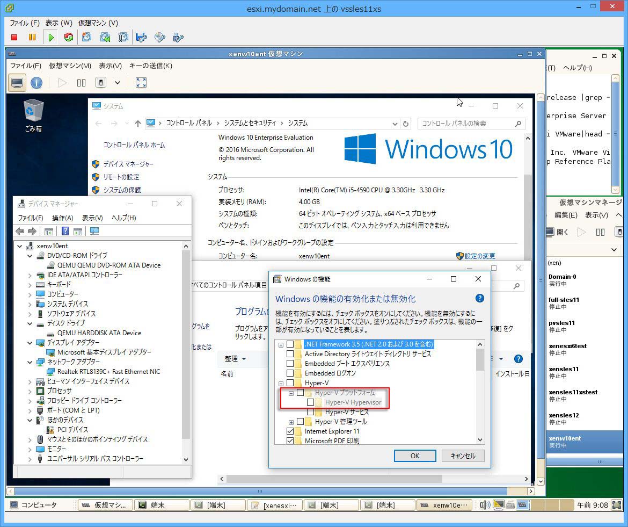Click the red power off icon in vSphere toolbar
This screenshot has height=527, width=628.
pyautogui.click(x=14, y=37)
